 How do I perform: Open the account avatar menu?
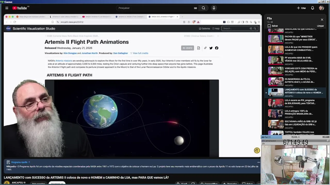coord(321,8)
